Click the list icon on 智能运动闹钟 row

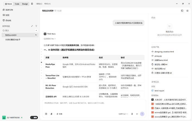pos(36,35)
